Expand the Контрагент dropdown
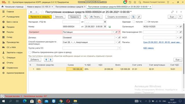The height and width of the screenshot is (104, 185). point(113,32)
